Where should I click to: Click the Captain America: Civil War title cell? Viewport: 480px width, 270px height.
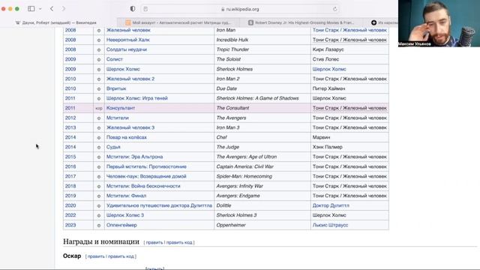click(x=262, y=166)
